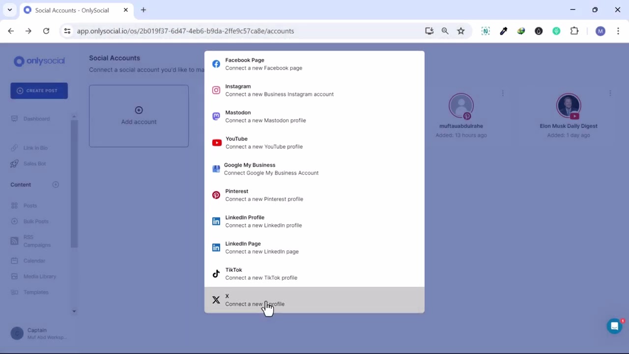Click the Pinterest logo icon
Image resolution: width=629 pixels, height=354 pixels.
point(216,195)
